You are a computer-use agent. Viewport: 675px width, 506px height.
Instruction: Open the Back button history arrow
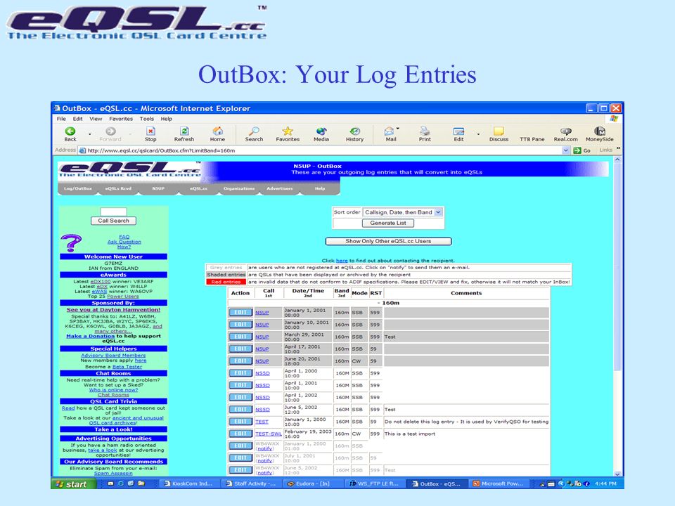click(x=90, y=134)
